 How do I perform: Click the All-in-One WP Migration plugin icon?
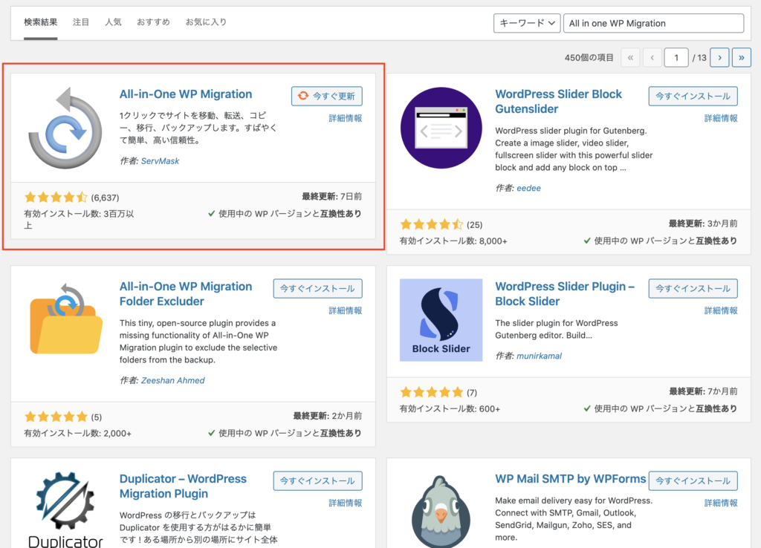click(65, 128)
